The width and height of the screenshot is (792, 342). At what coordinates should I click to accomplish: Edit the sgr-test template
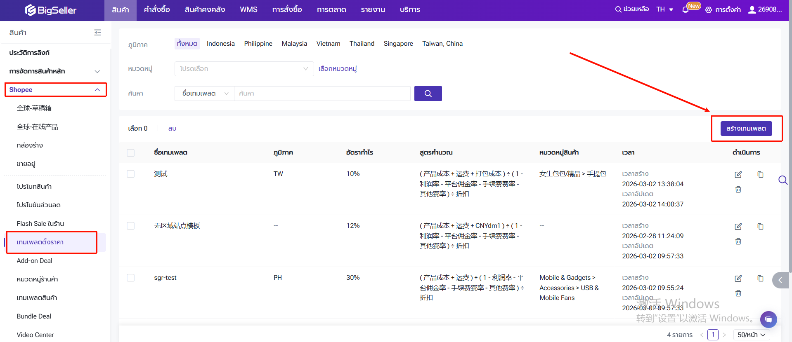click(x=738, y=279)
